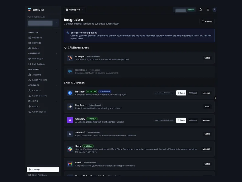Collapse the Accounts section chevron

[x=56, y=69]
